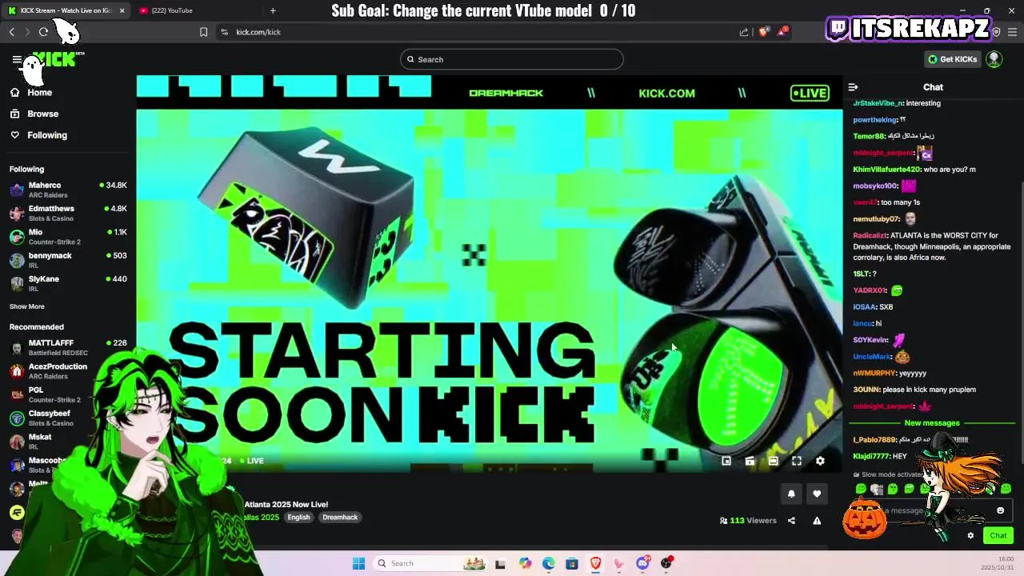Open Brave Shields lion icon
This screenshot has height=576, width=1024.
764,32
